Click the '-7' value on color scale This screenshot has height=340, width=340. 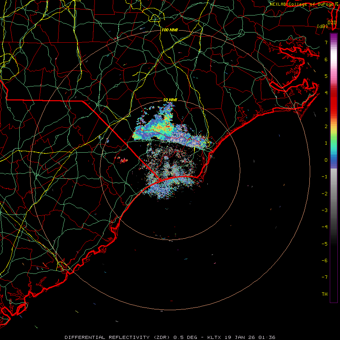pyautogui.click(x=325, y=277)
